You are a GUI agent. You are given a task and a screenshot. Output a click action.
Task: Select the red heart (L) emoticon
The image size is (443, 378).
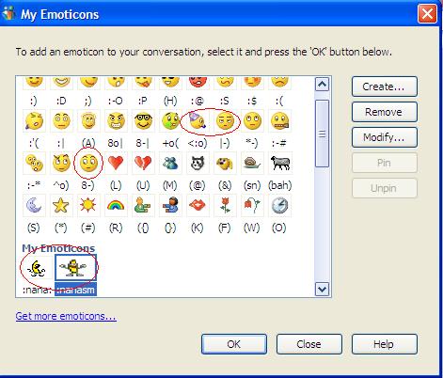pyautogui.click(x=116, y=164)
